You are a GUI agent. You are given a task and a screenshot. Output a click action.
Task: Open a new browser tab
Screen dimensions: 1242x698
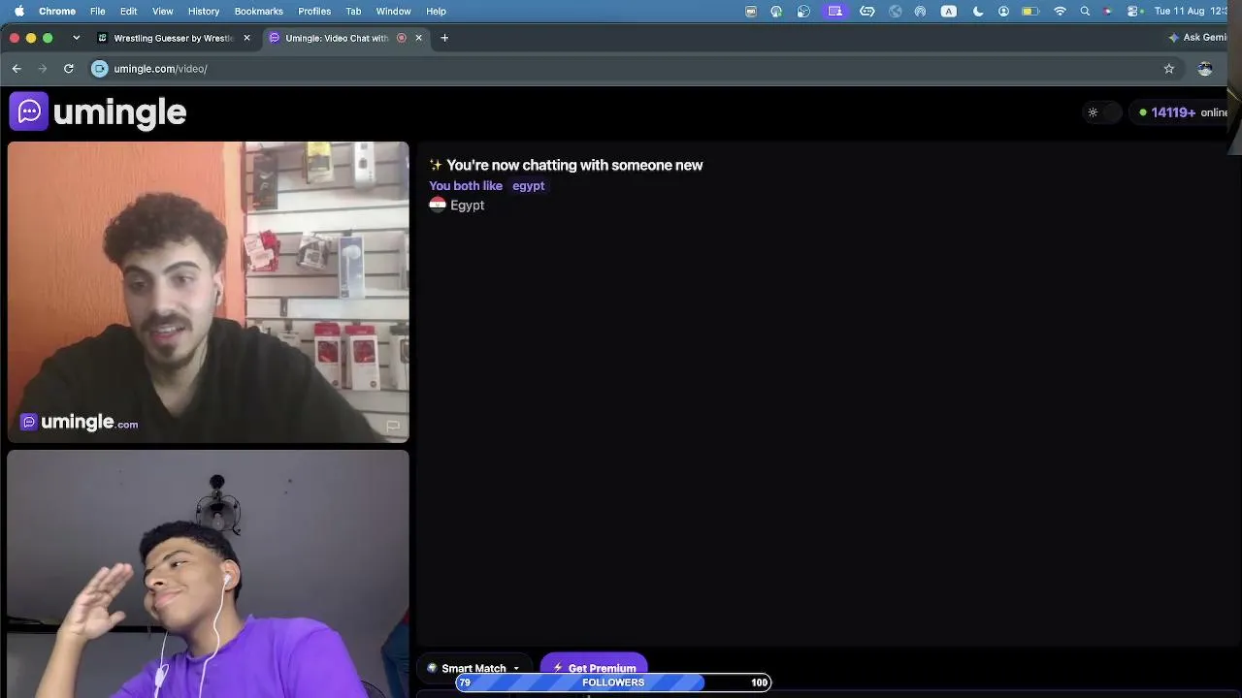pyautogui.click(x=444, y=38)
